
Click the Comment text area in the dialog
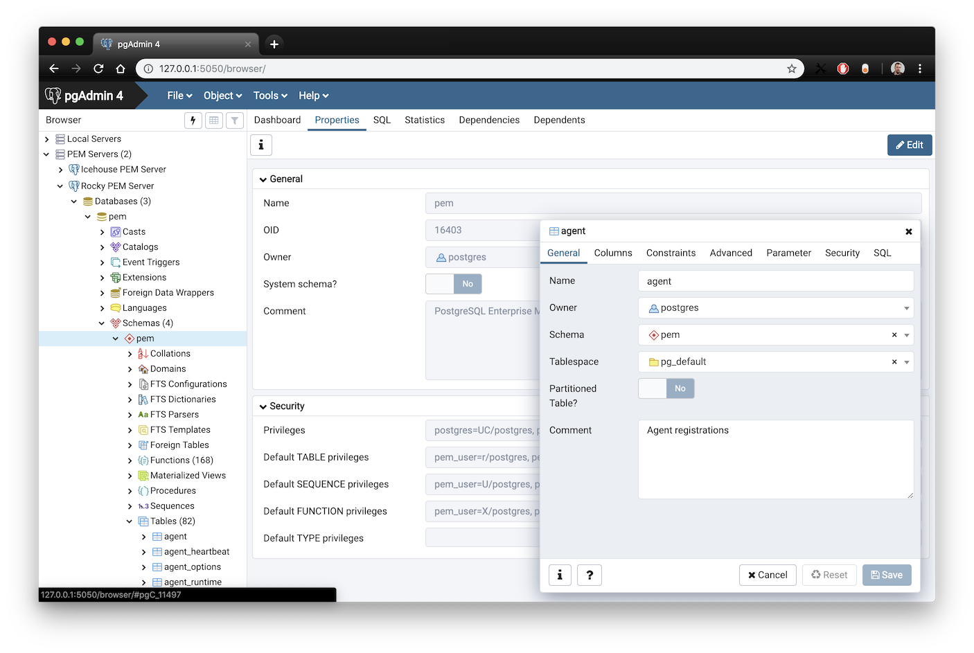[776, 459]
